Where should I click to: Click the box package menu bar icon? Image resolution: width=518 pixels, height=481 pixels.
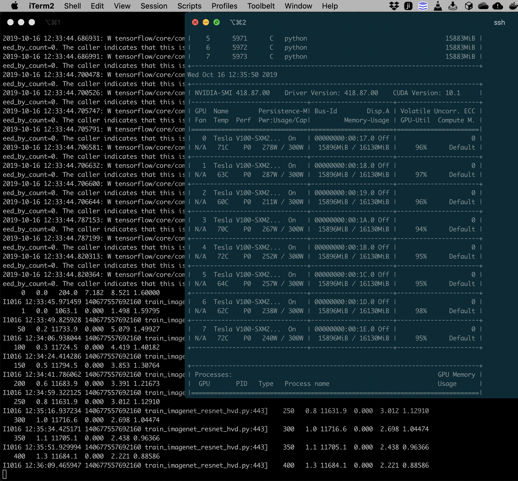pos(469,6)
